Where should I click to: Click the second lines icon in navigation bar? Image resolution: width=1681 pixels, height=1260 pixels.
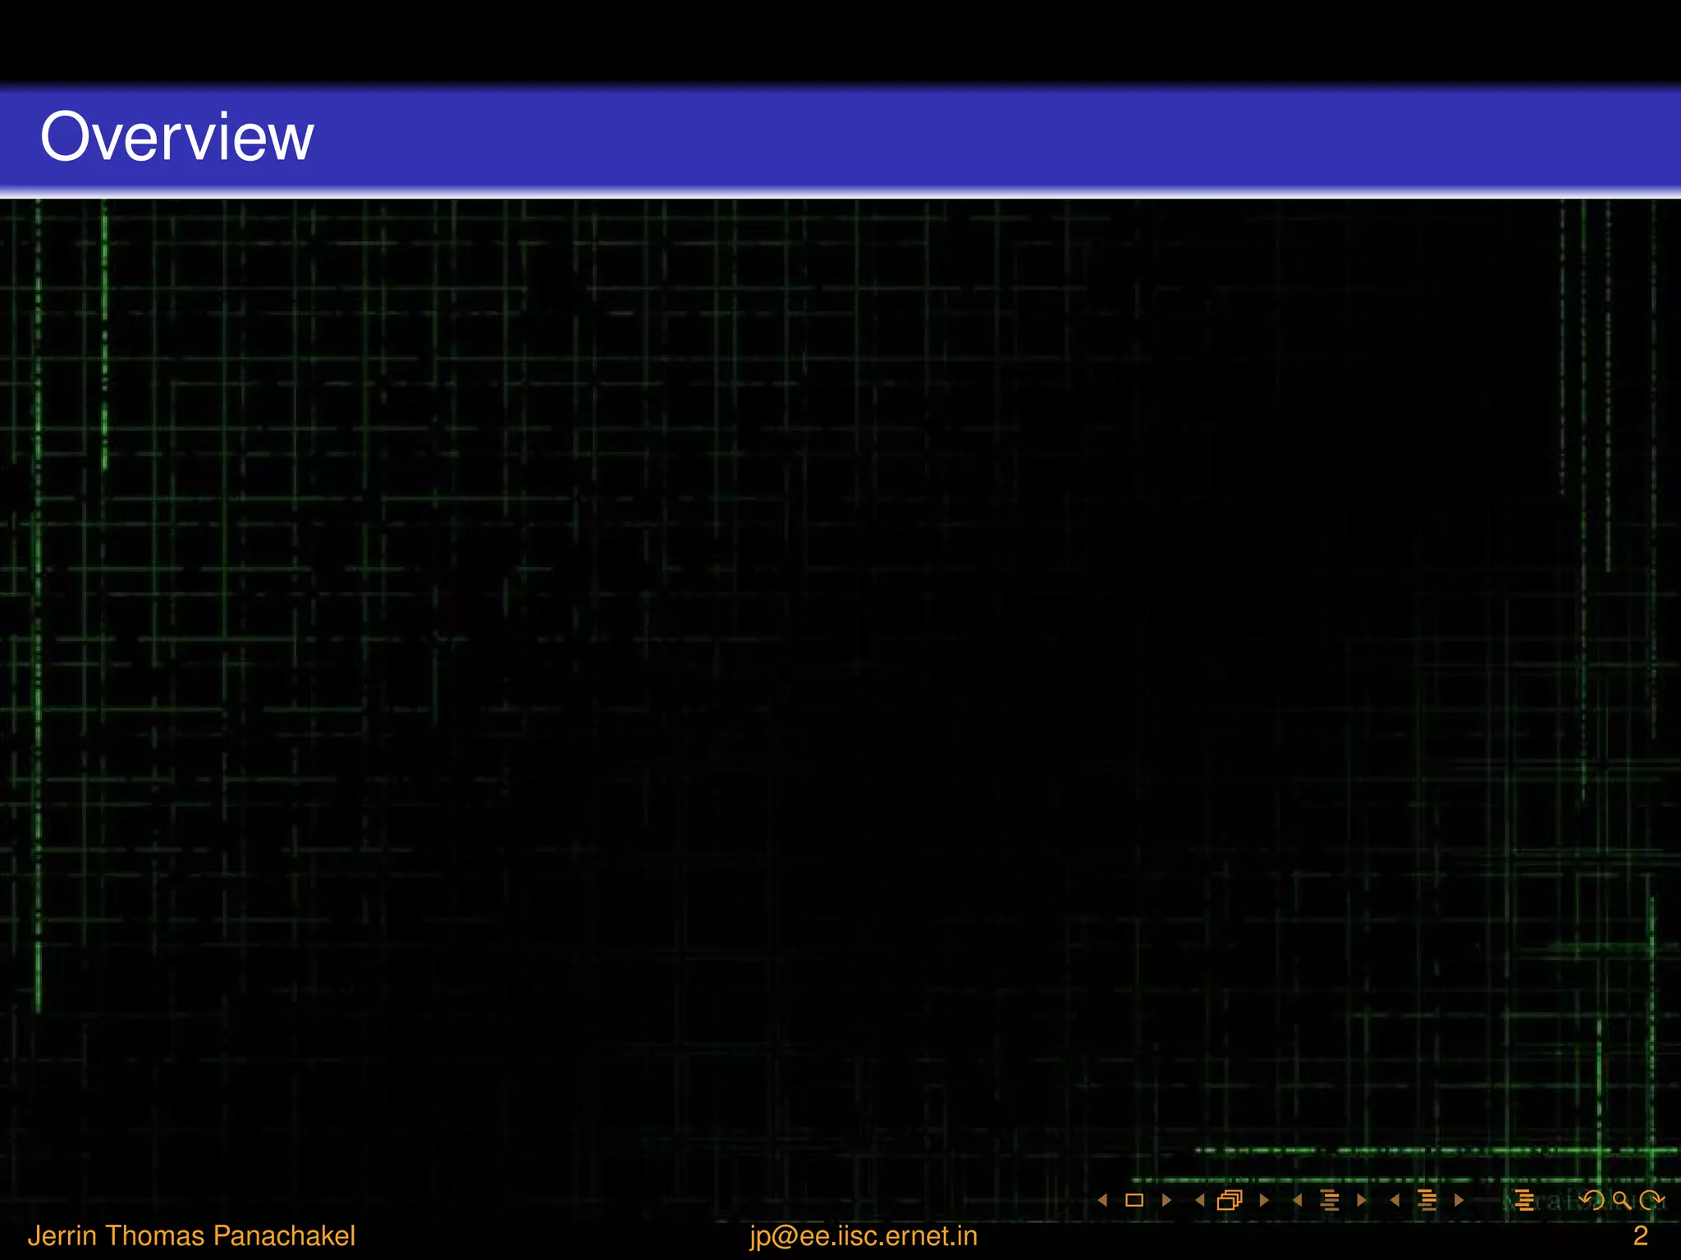(x=1427, y=1200)
